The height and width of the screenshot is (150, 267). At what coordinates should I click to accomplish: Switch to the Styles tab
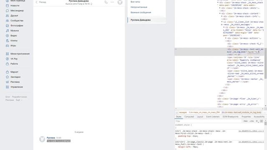pyautogui.click(x=179, y=117)
